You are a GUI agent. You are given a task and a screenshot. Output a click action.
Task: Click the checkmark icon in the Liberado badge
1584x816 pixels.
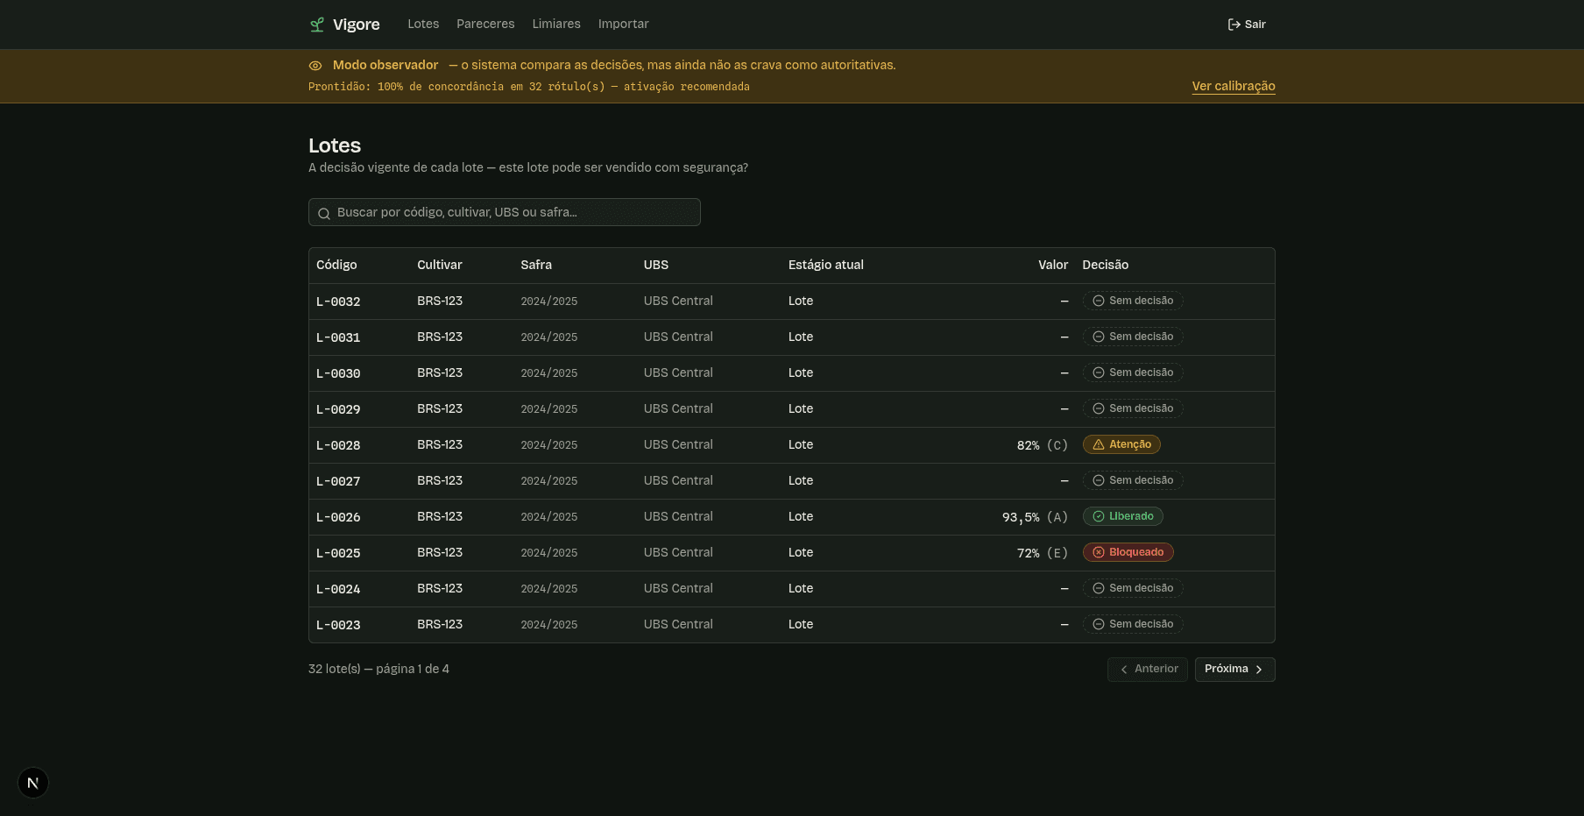(x=1099, y=516)
